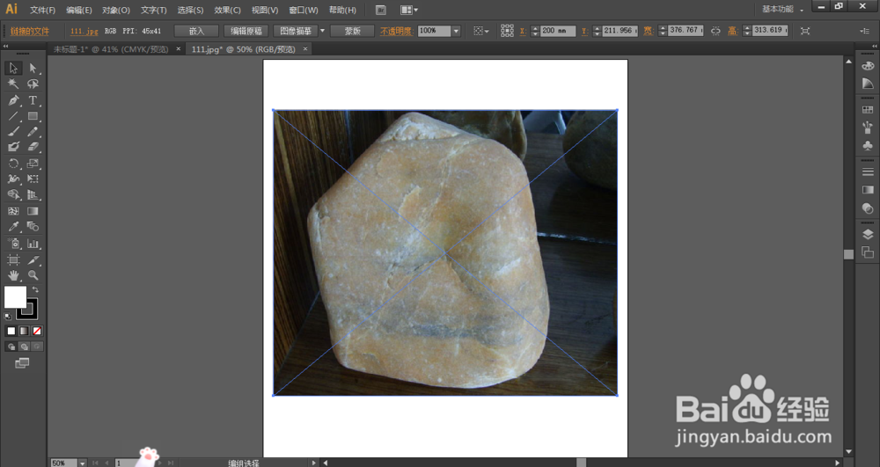Click the 蒙版 mask button

pyautogui.click(x=353, y=31)
